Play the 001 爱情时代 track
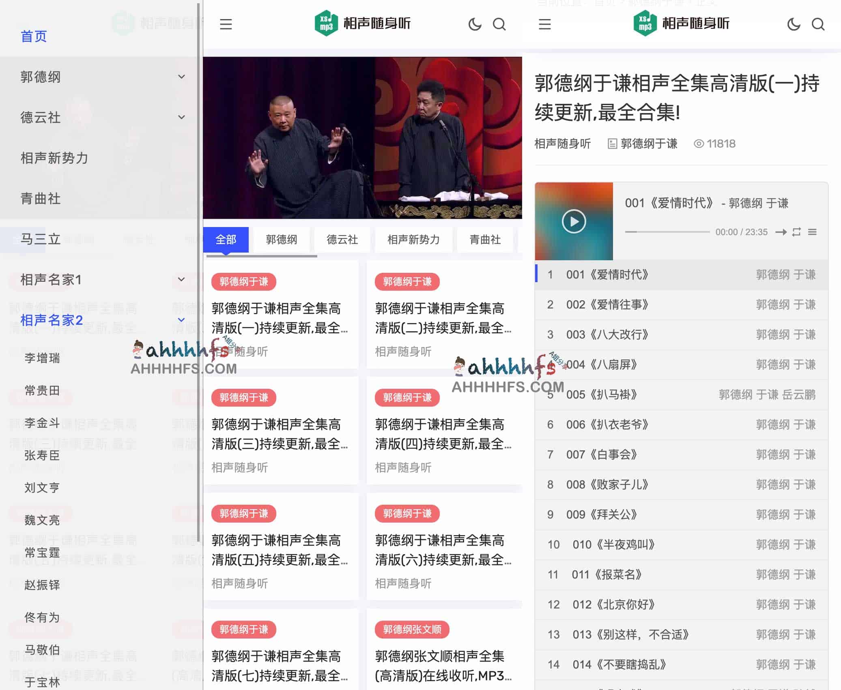The height and width of the screenshot is (690, 841). (x=574, y=221)
